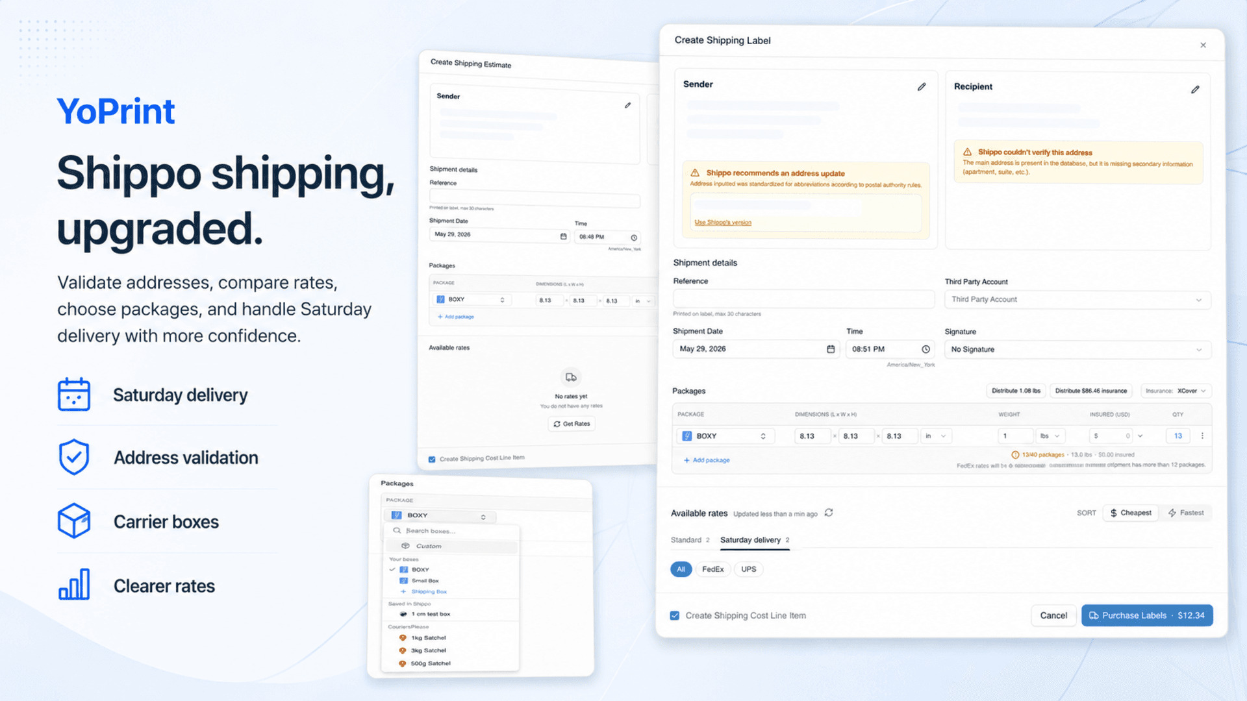The image size is (1247, 701).
Task: Open the BOXY row three-dot menu
Action: (x=1202, y=436)
